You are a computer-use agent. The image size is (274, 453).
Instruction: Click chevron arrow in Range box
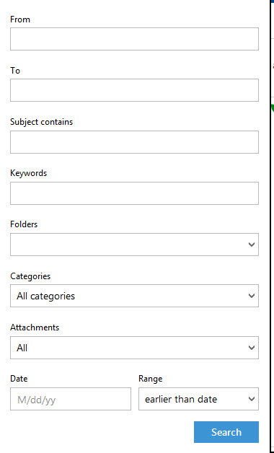(x=252, y=400)
